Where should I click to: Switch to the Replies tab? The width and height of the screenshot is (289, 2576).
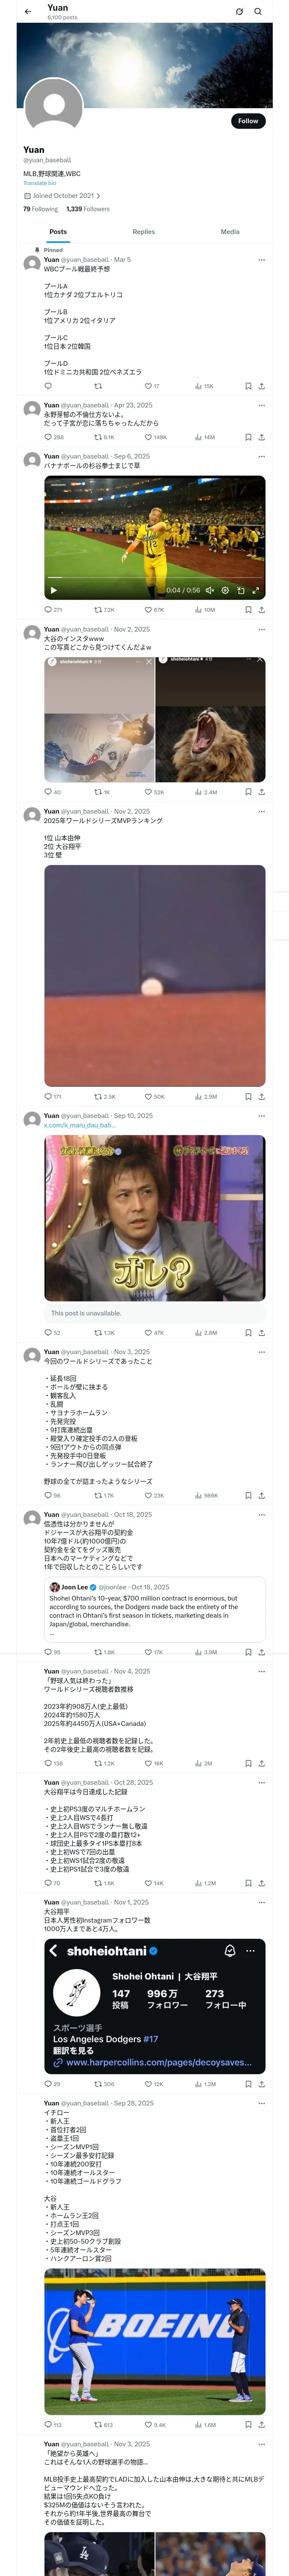(143, 231)
